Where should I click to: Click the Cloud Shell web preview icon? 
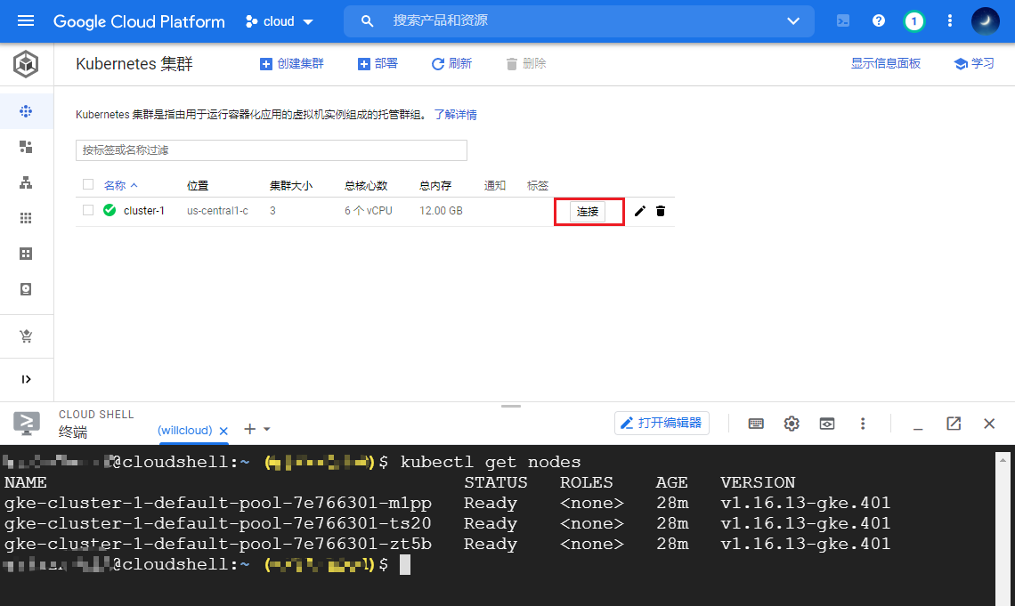[826, 424]
